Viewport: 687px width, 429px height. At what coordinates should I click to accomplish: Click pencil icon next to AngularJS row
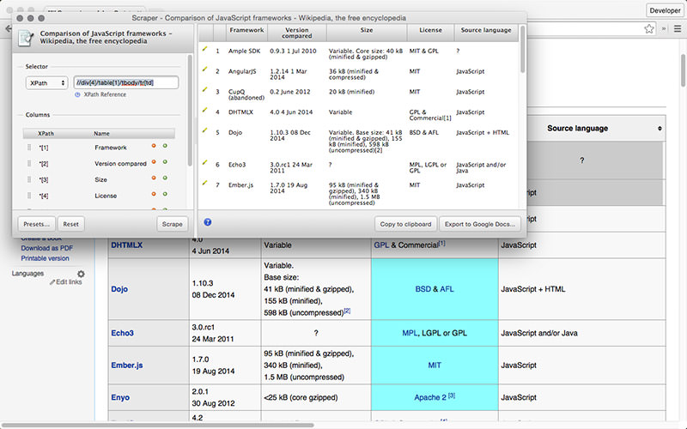[x=204, y=70]
